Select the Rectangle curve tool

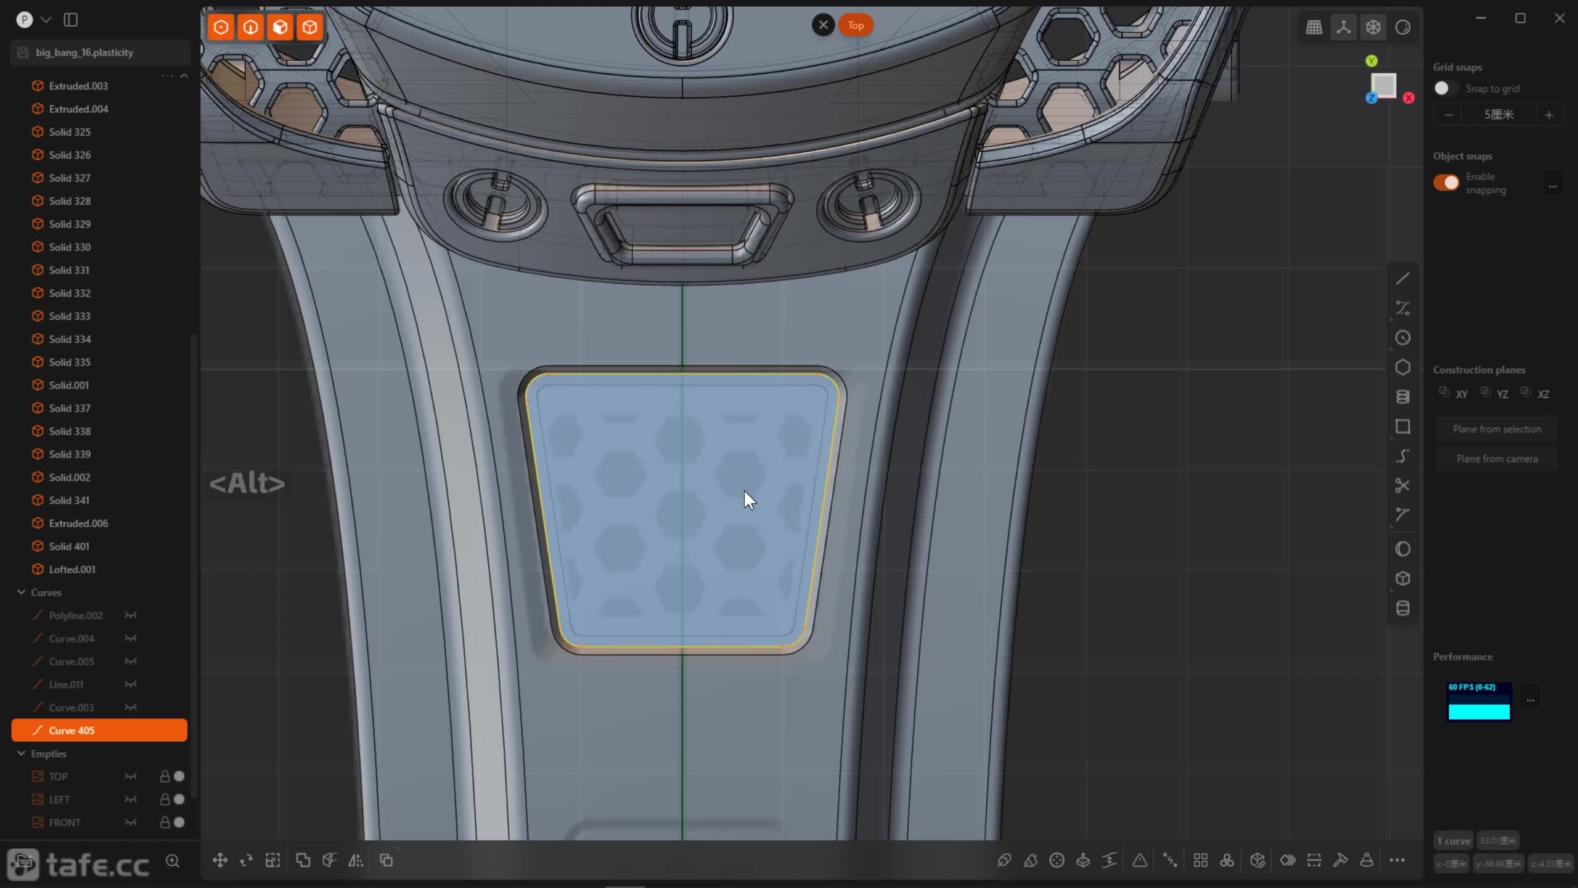[1402, 427]
